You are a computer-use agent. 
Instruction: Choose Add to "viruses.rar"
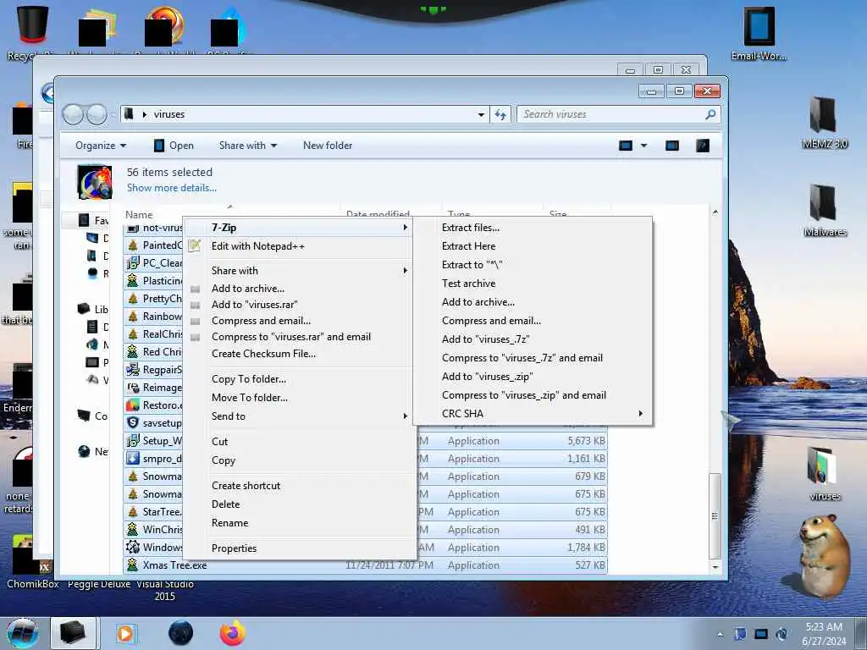point(254,305)
